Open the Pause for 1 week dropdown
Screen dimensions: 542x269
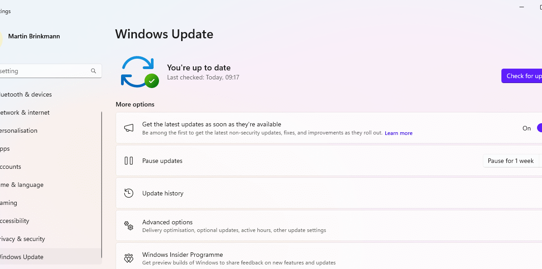[x=512, y=161]
